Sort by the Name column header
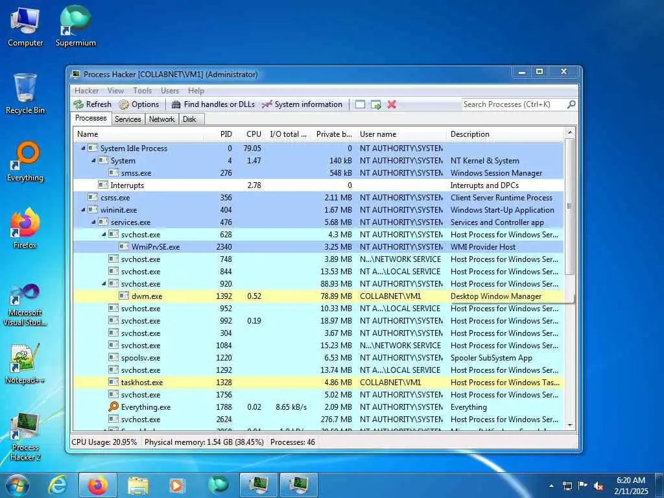 pyautogui.click(x=138, y=134)
